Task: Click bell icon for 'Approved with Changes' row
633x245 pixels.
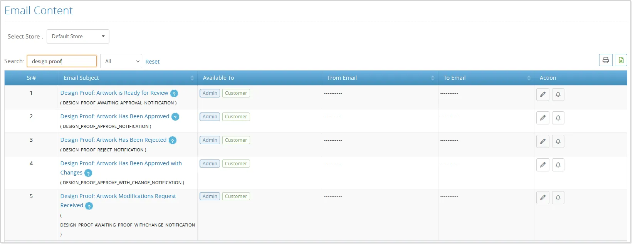Action: tap(558, 165)
